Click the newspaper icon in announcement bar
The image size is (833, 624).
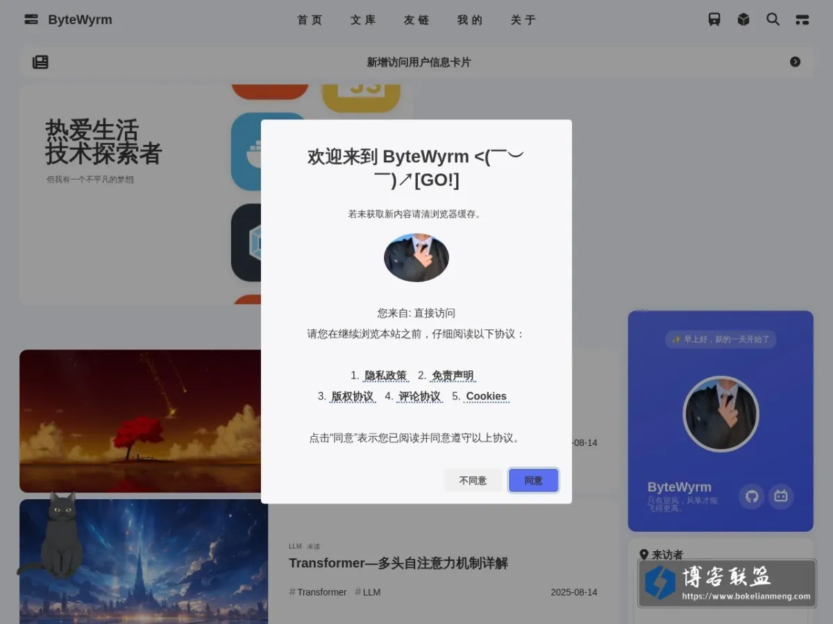[x=40, y=62]
